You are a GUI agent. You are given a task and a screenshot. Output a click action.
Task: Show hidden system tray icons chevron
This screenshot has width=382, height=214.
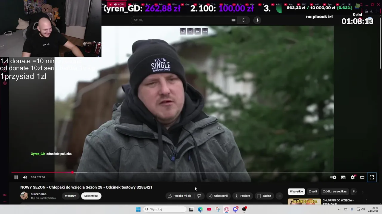[339, 209]
